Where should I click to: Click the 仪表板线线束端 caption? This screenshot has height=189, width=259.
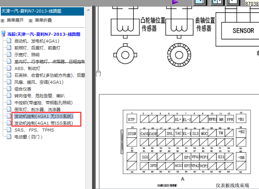232,185
